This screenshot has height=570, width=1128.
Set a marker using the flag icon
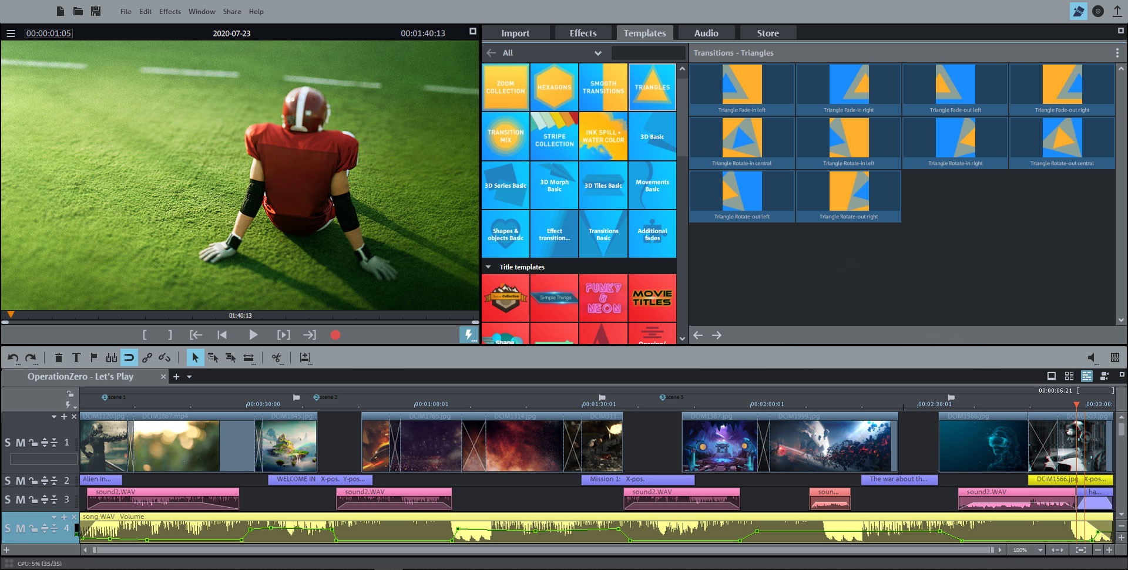point(93,357)
